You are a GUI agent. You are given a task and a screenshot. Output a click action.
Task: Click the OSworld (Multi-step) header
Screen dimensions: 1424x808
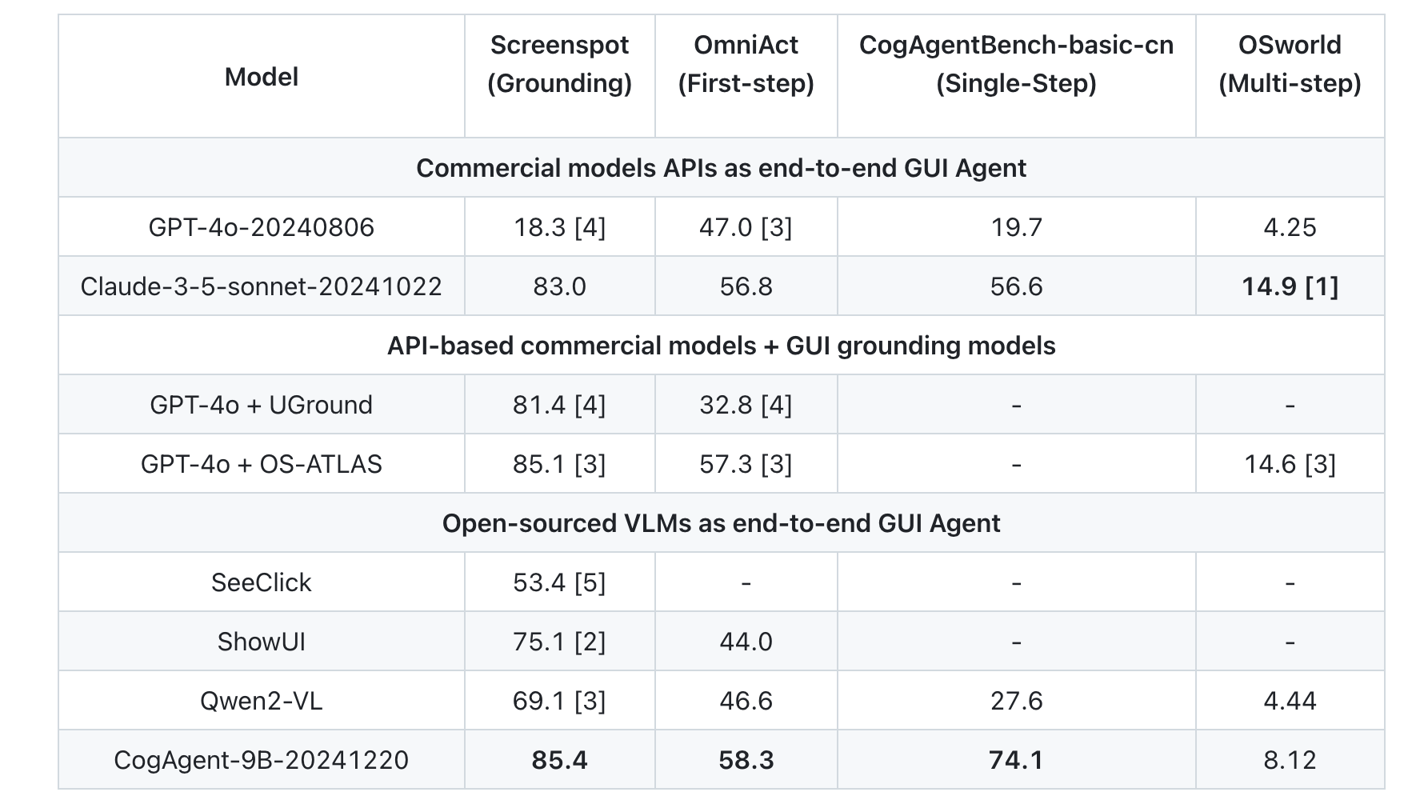click(x=1290, y=64)
